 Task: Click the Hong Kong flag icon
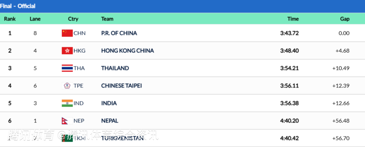coord(67,51)
